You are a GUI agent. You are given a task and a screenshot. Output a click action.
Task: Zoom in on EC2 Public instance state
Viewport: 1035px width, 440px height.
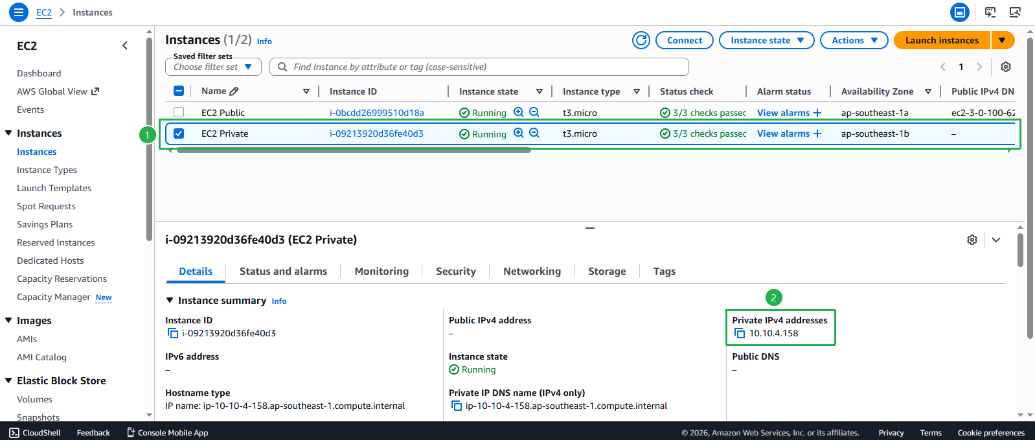tap(519, 112)
